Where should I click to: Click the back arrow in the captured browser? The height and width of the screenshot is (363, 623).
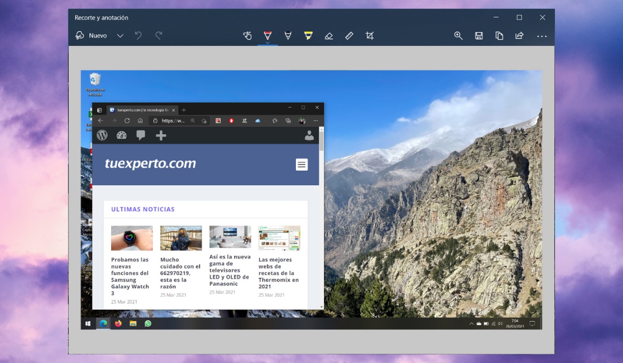pyautogui.click(x=101, y=121)
